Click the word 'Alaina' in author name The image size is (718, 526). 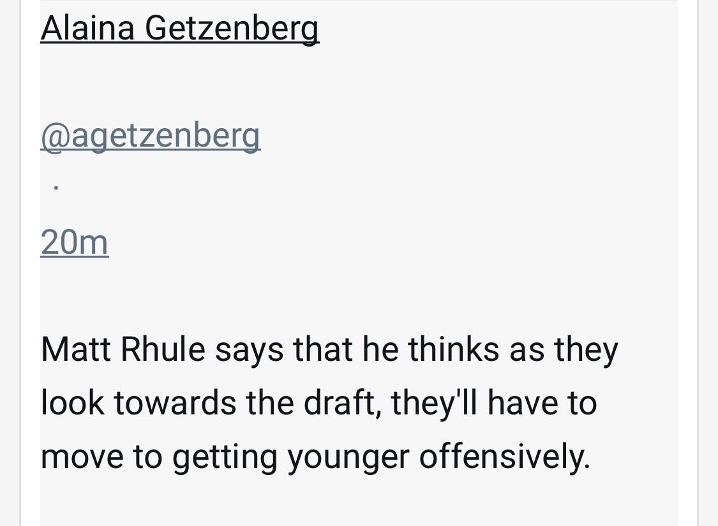click(87, 28)
